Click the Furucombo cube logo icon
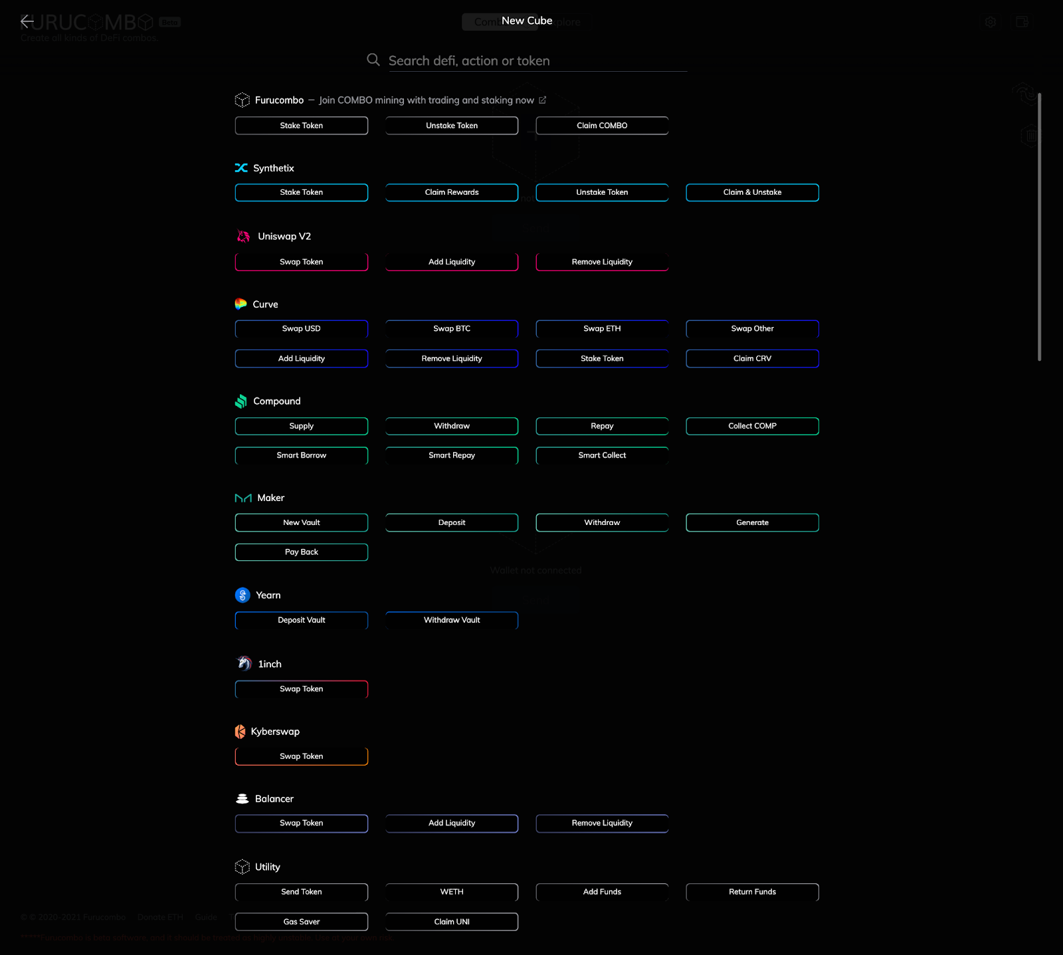Image resolution: width=1063 pixels, height=955 pixels. tap(242, 100)
